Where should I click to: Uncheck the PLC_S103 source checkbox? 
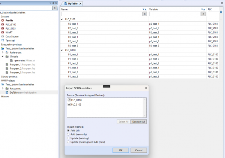69,104
